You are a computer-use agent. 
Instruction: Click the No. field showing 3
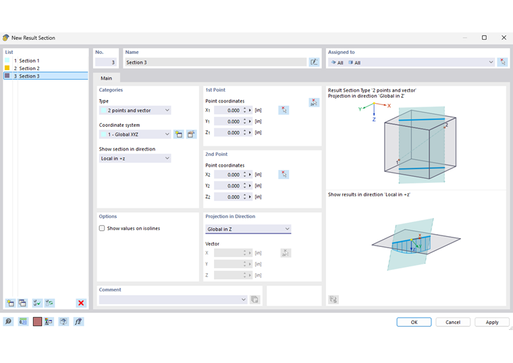click(x=106, y=62)
